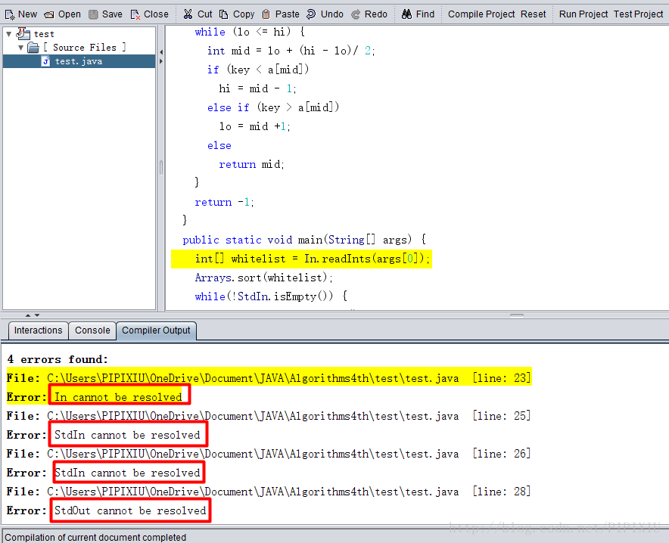669x543 pixels.
Task: Switch to the Interactions tab
Action: 38,330
